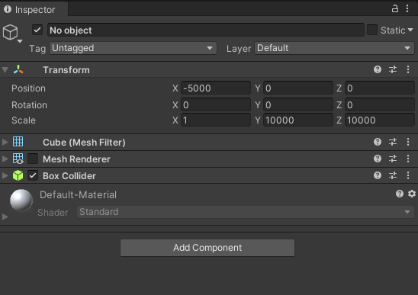The height and width of the screenshot is (295, 418).
Task: Enable the Static checkbox
Action: (372, 30)
